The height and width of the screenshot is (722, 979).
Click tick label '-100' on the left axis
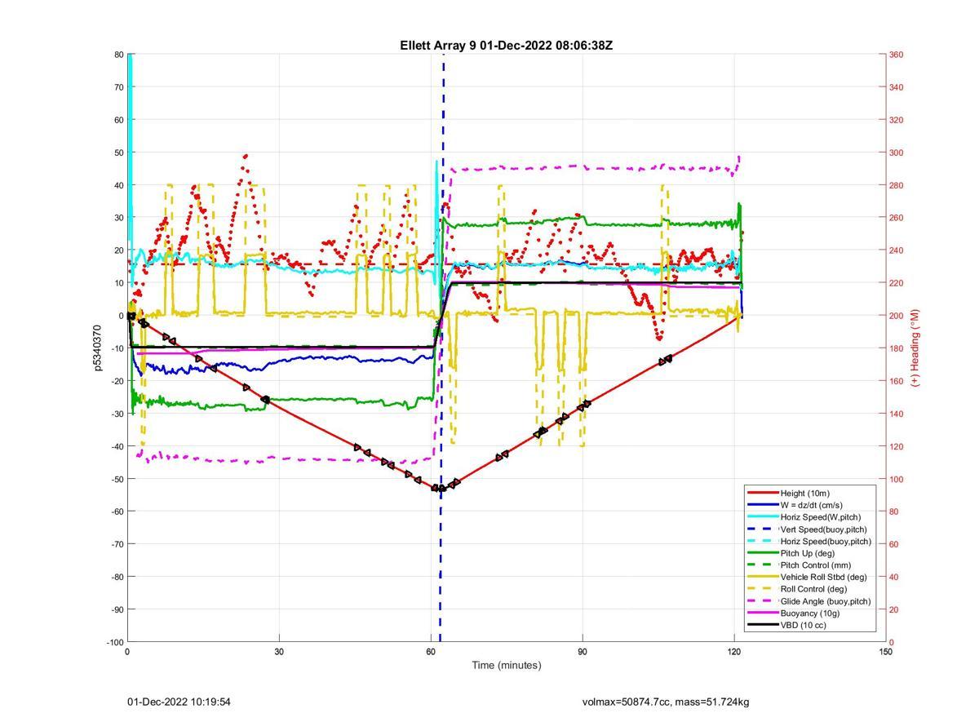click(x=114, y=642)
